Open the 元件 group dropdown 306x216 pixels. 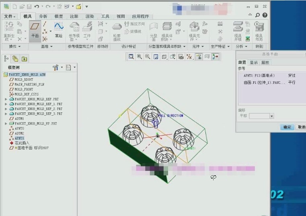(198, 46)
